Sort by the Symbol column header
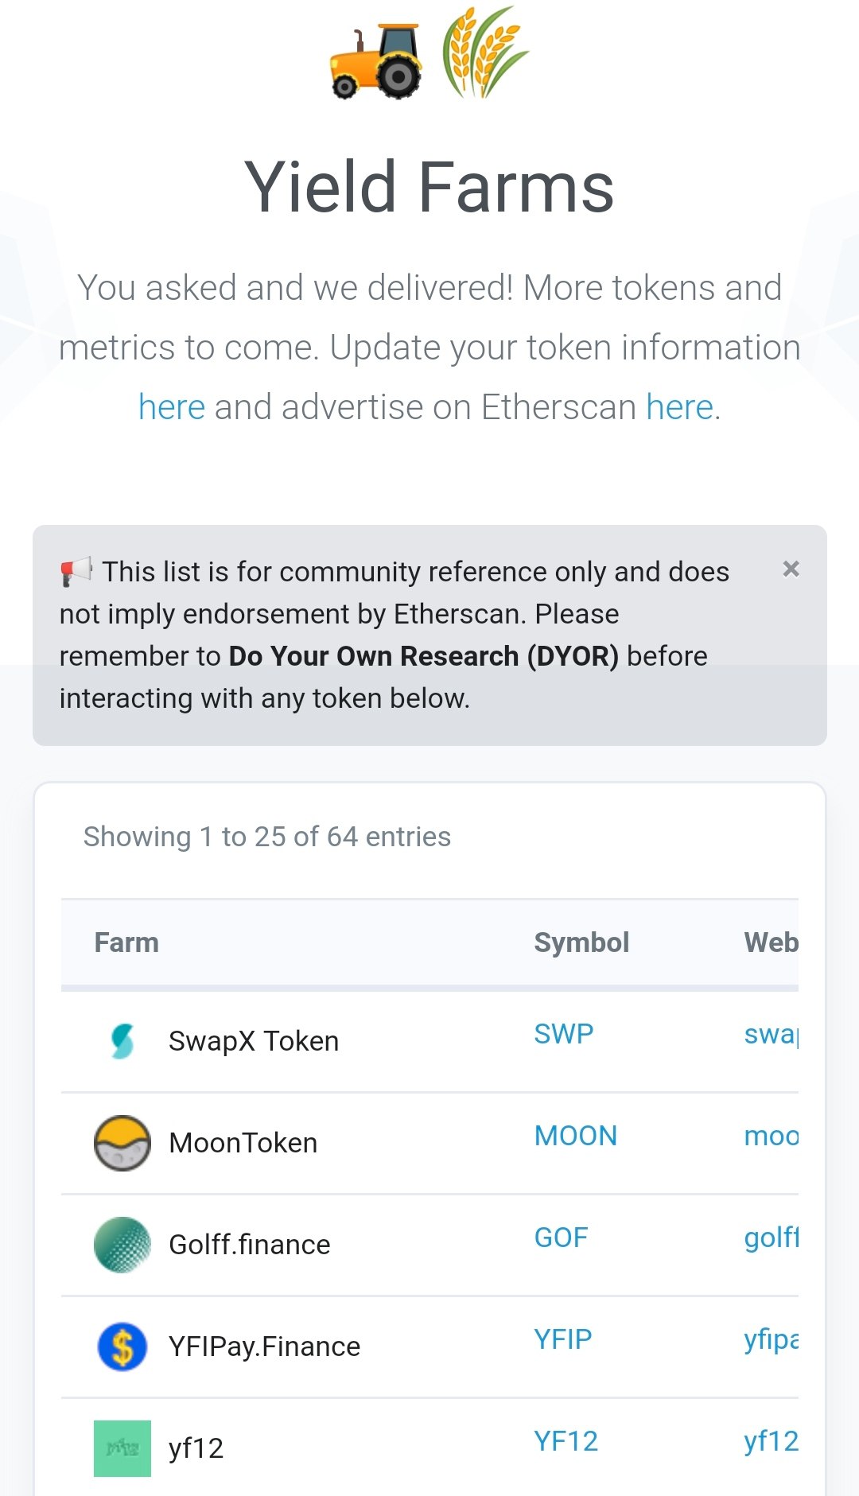 (x=581, y=942)
